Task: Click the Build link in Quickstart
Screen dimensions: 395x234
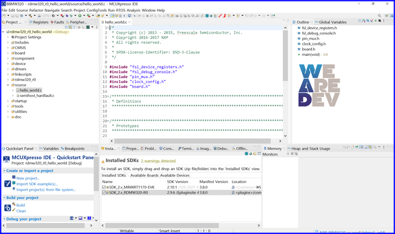Action: pyautogui.click(x=21, y=205)
